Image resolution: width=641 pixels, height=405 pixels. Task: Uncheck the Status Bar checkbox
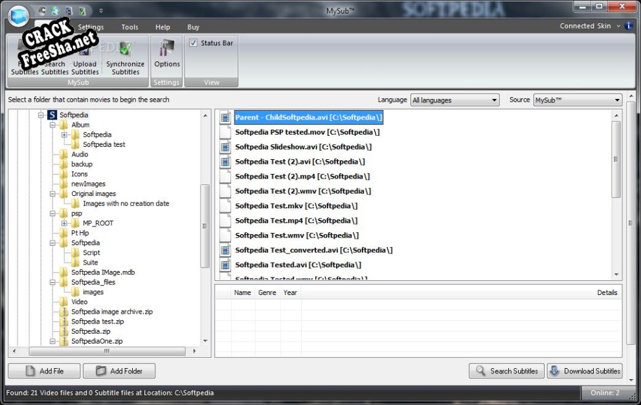point(193,43)
